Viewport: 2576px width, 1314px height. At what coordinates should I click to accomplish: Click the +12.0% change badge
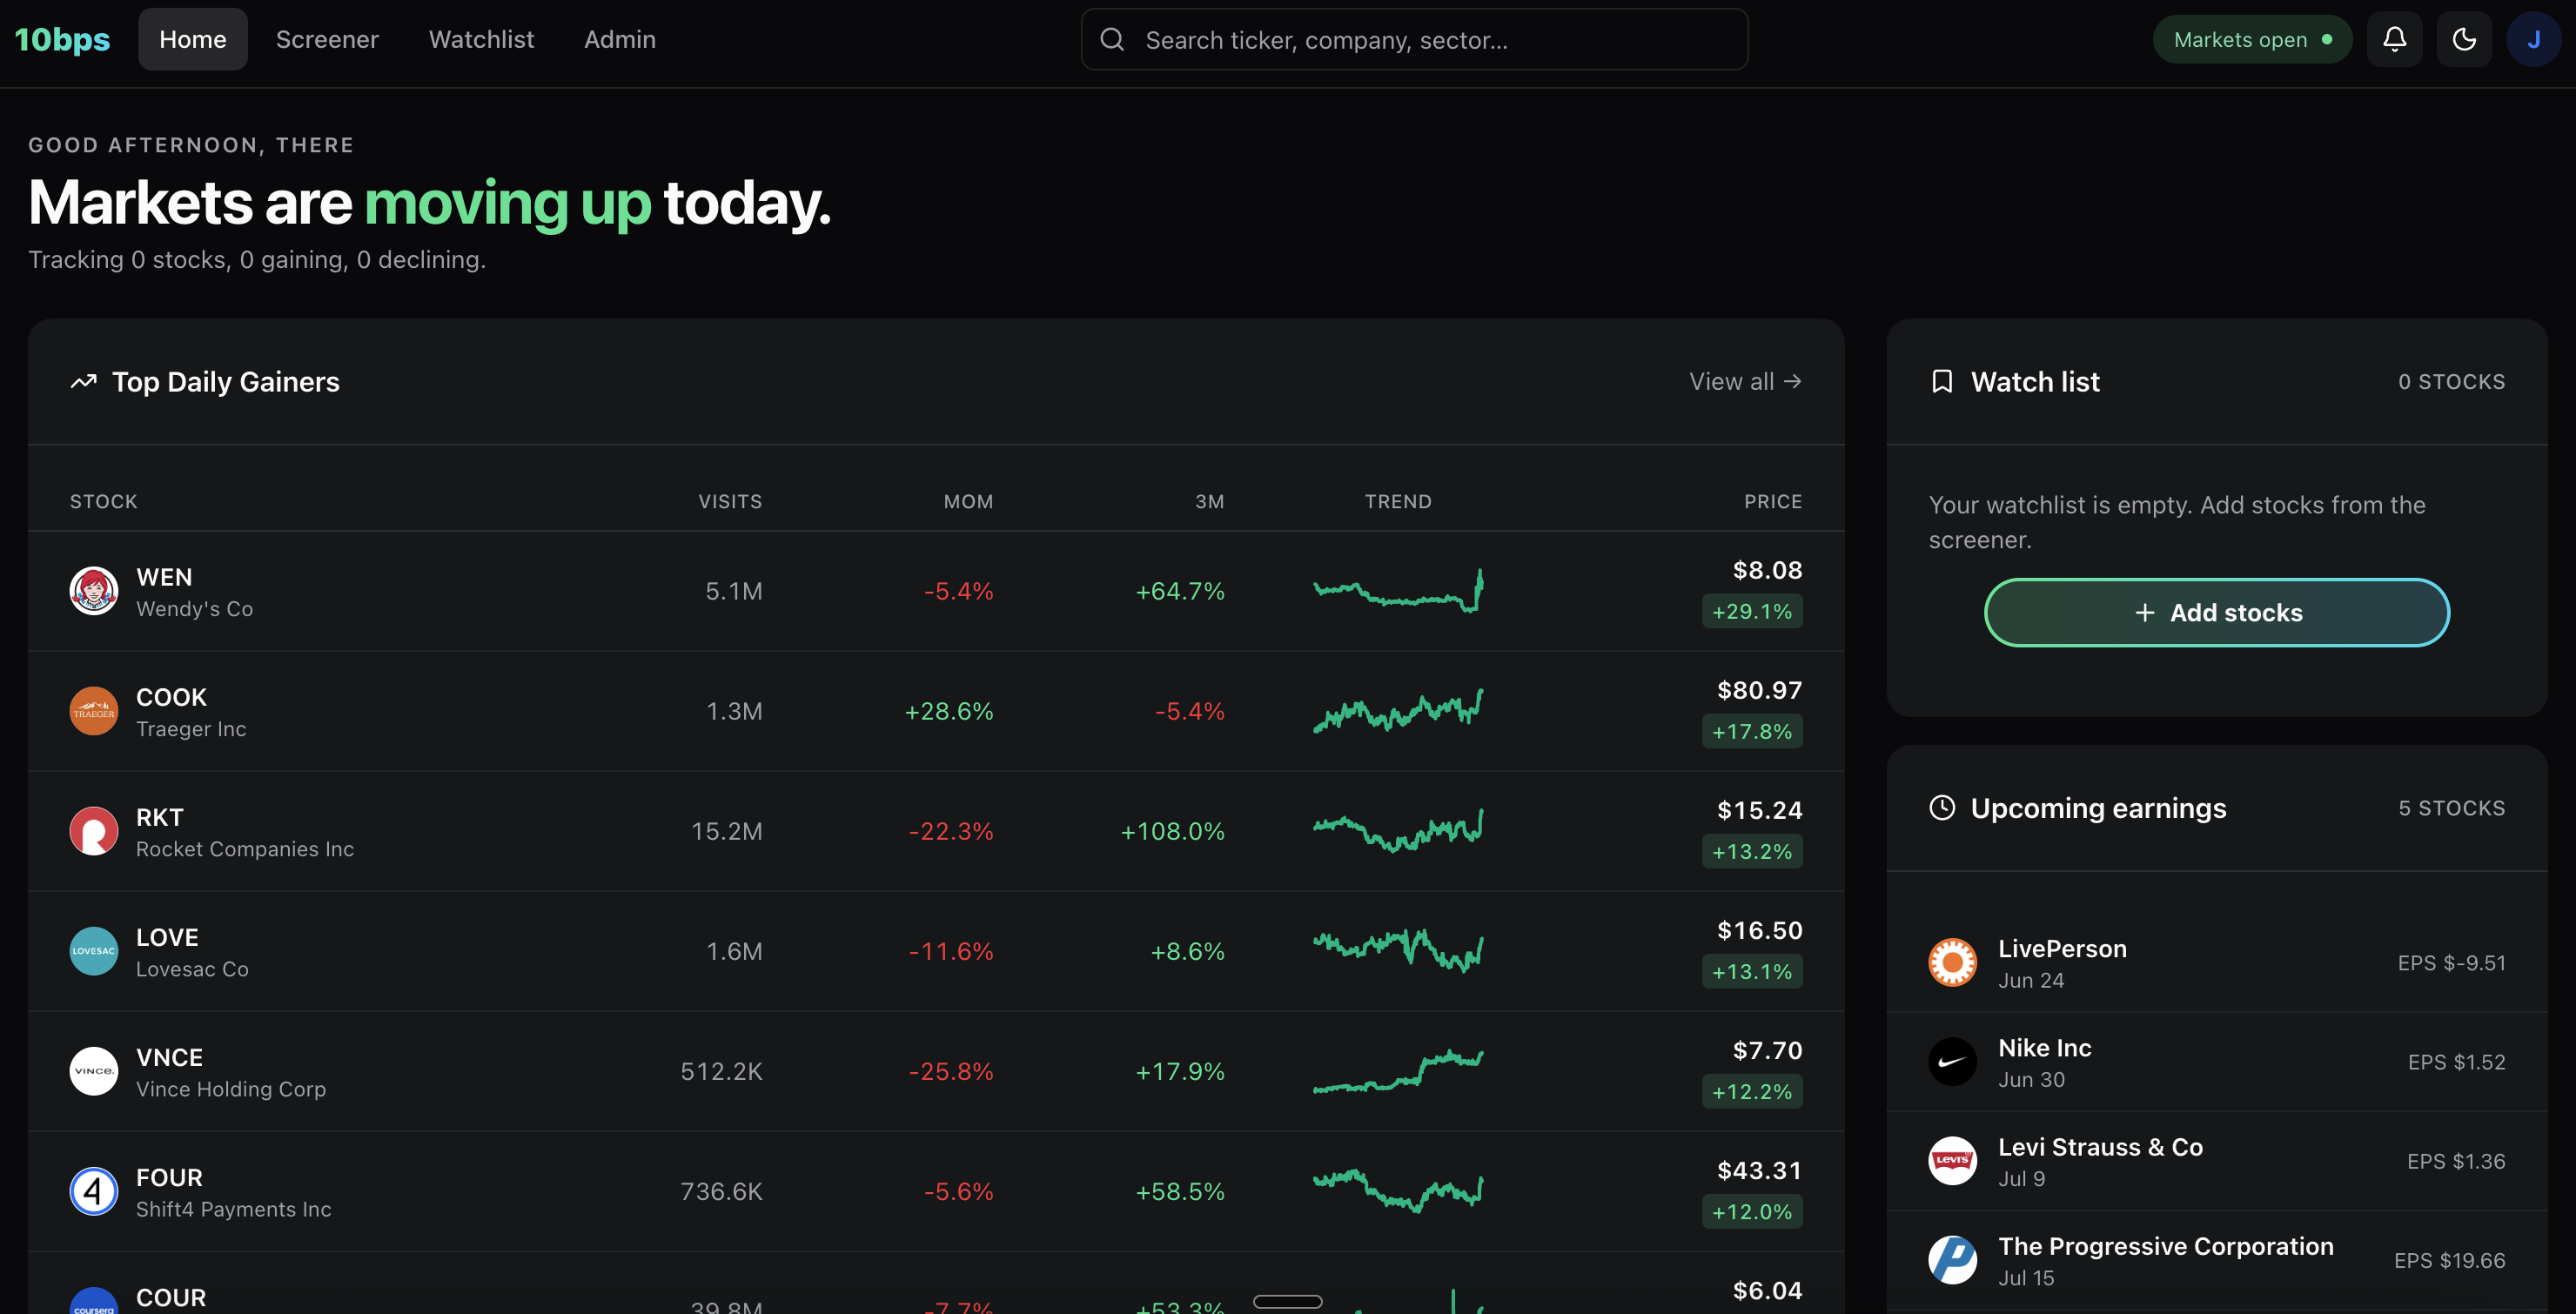coord(1752,1211)
